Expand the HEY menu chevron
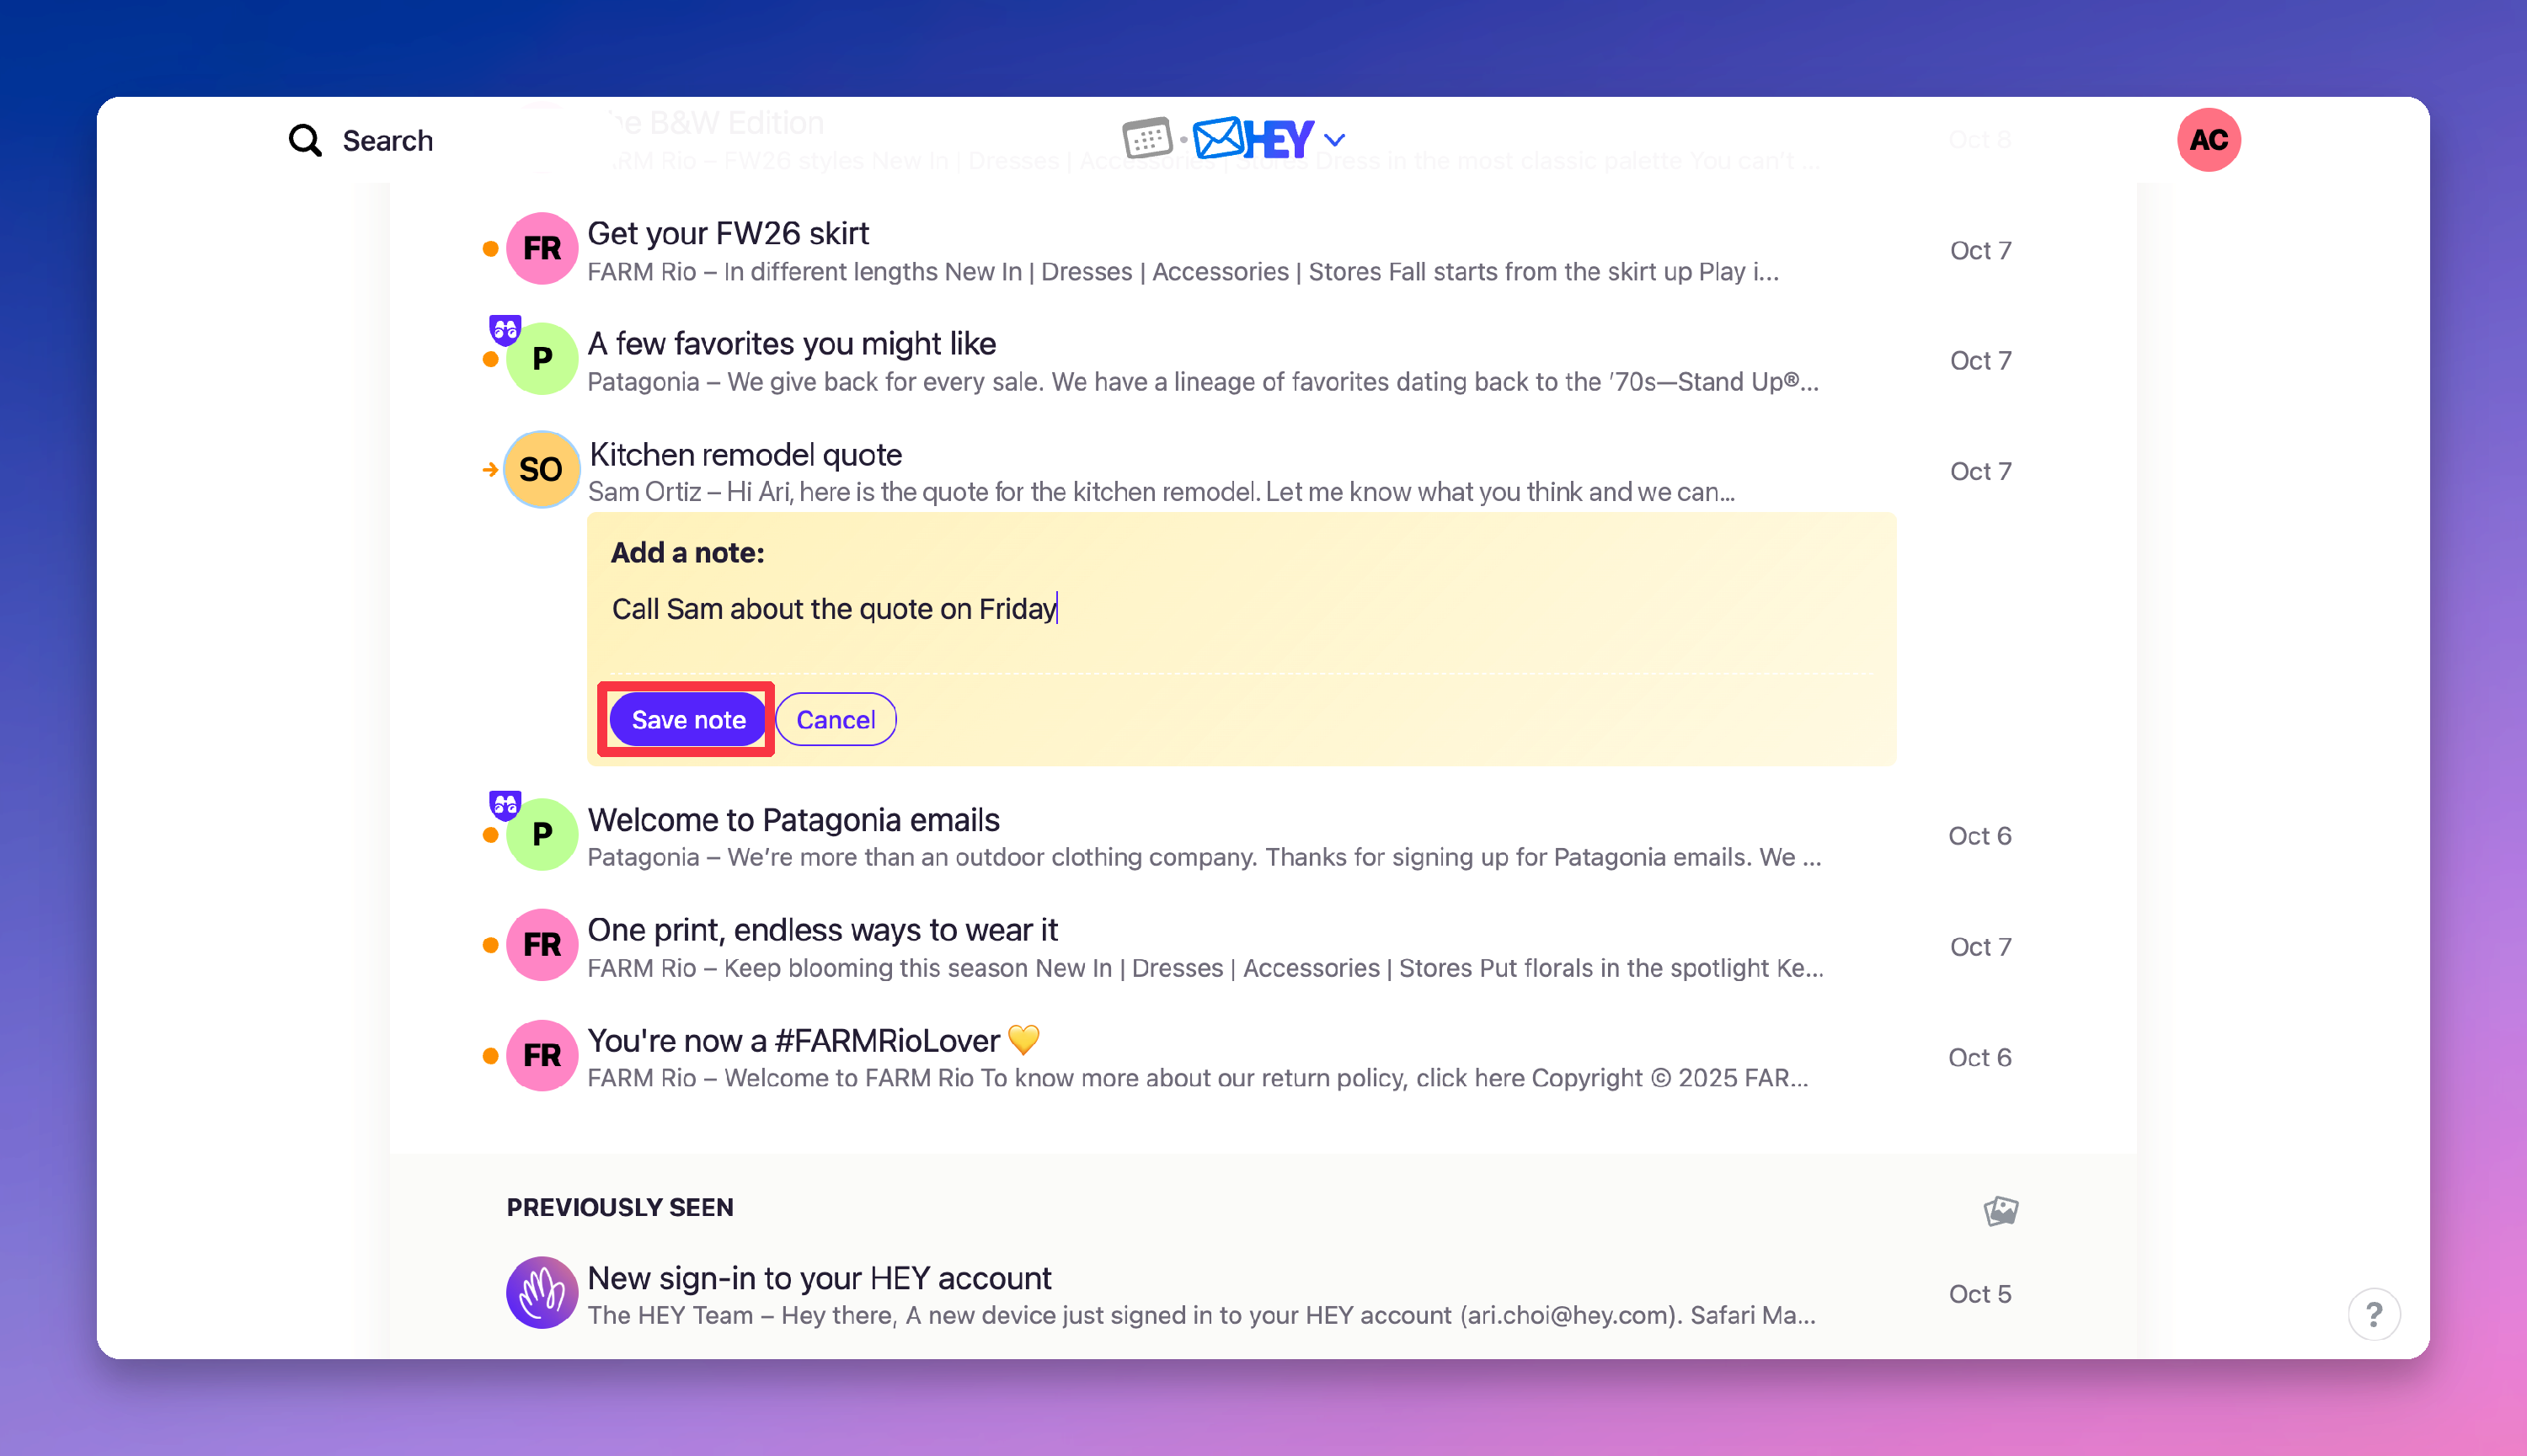The image size is (2527, 1456). point(1334,140)
